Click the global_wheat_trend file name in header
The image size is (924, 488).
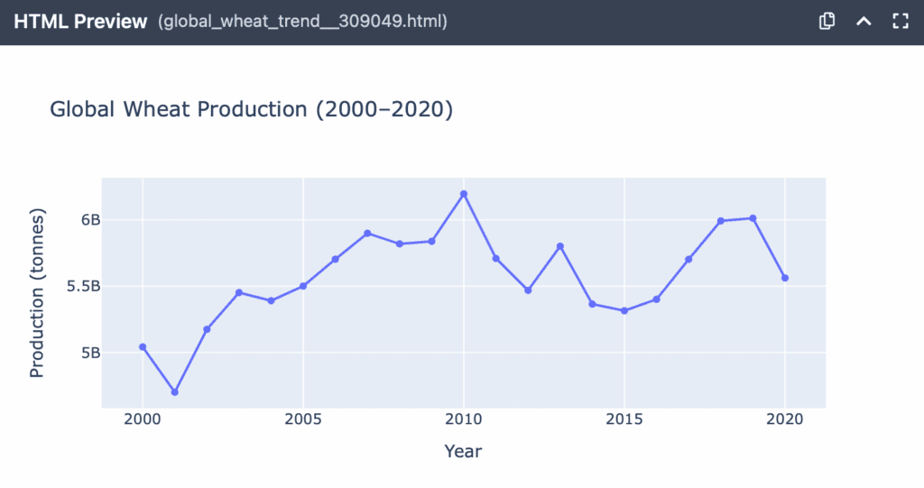(x=302, y=22)
